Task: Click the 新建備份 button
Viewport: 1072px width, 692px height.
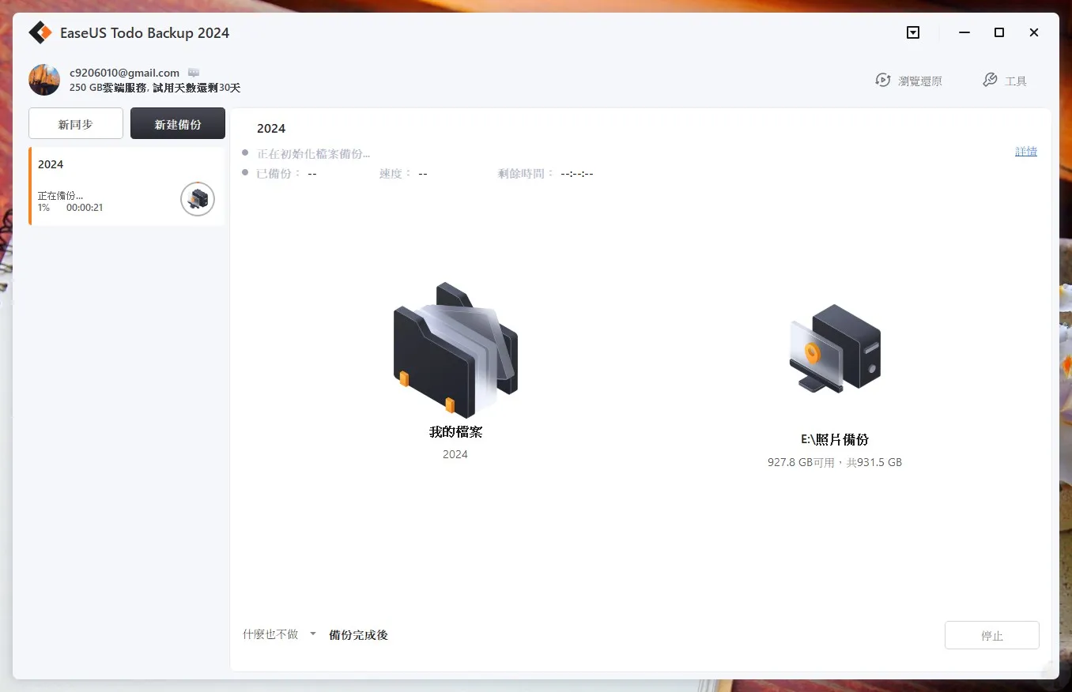Action: tap(178, 124)
